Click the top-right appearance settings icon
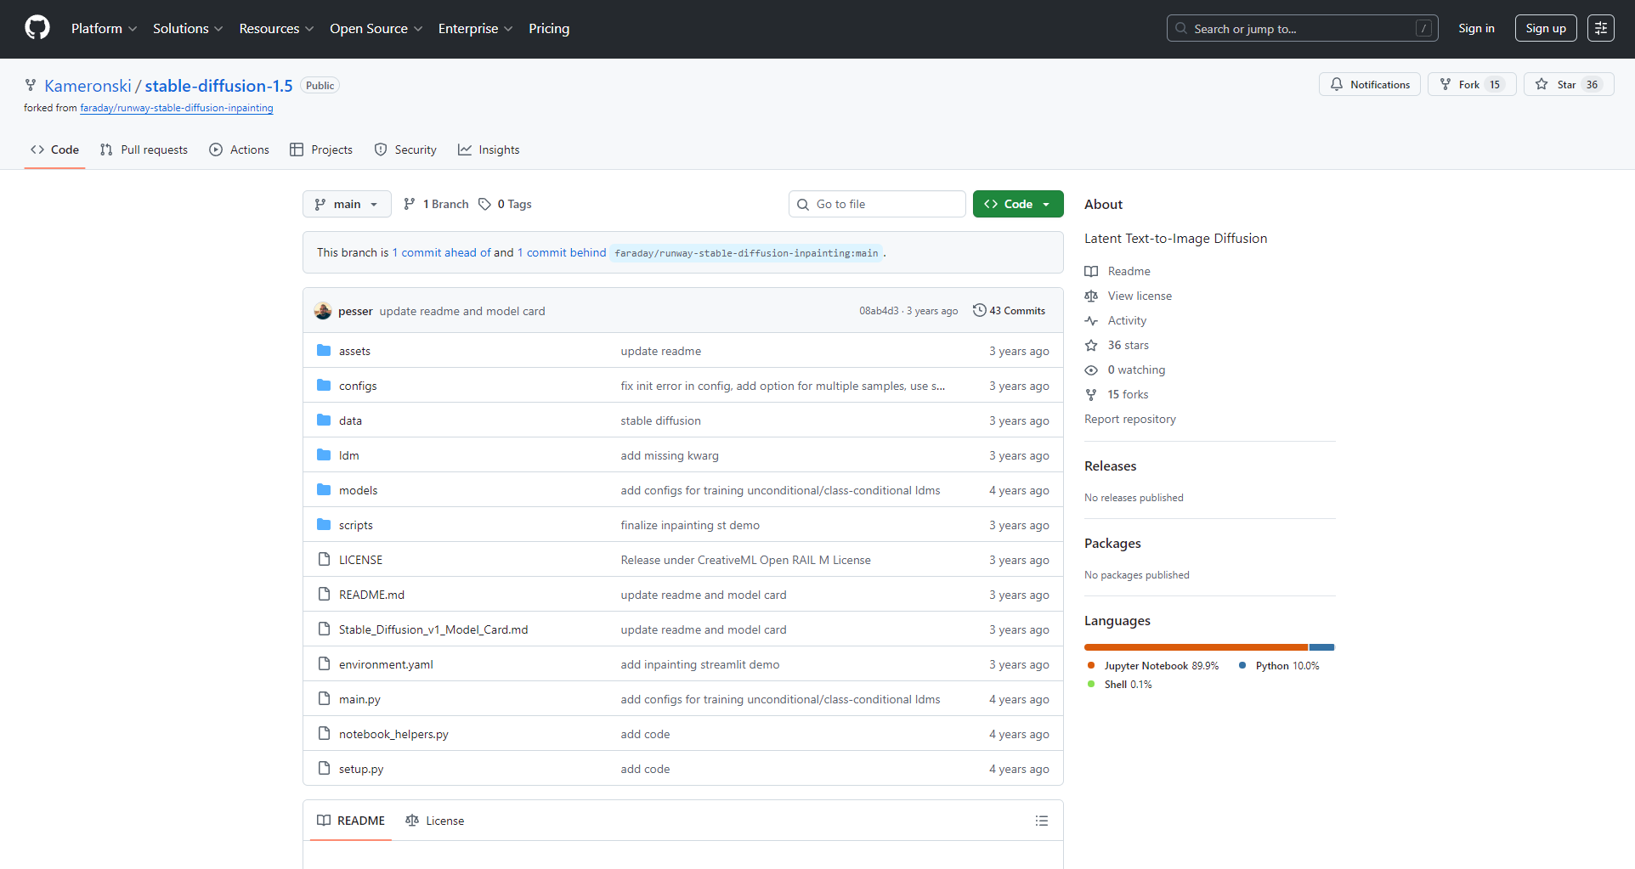Viewport: 1635px width, 869px height. pos(1600,28)
